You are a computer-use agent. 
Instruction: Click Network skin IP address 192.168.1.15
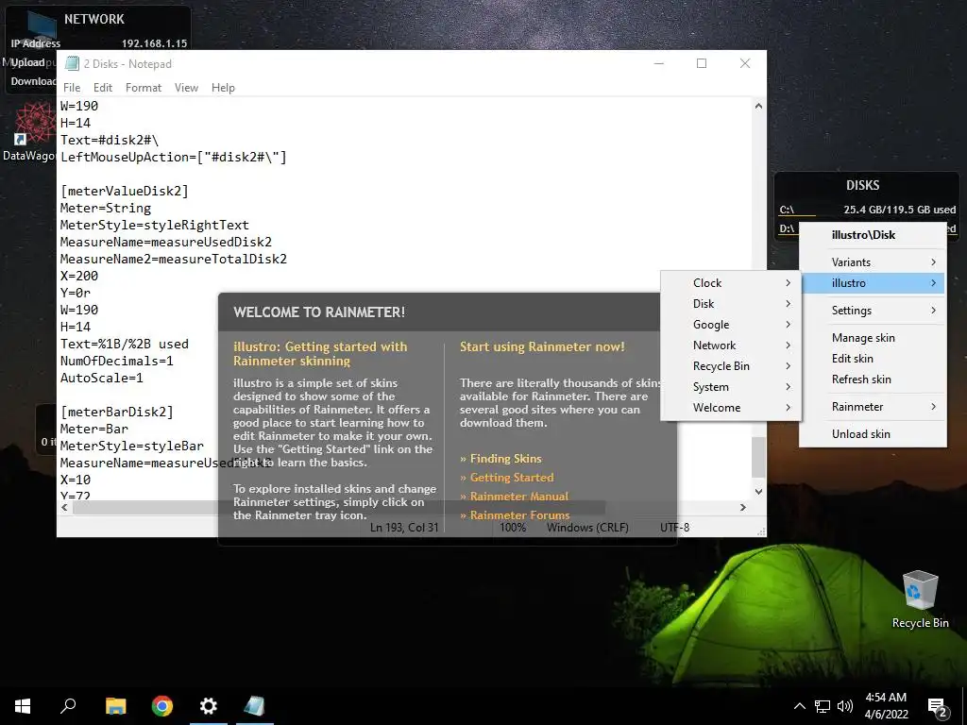(x=154, y=43)
